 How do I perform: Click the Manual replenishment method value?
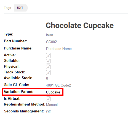pos(52,105)
